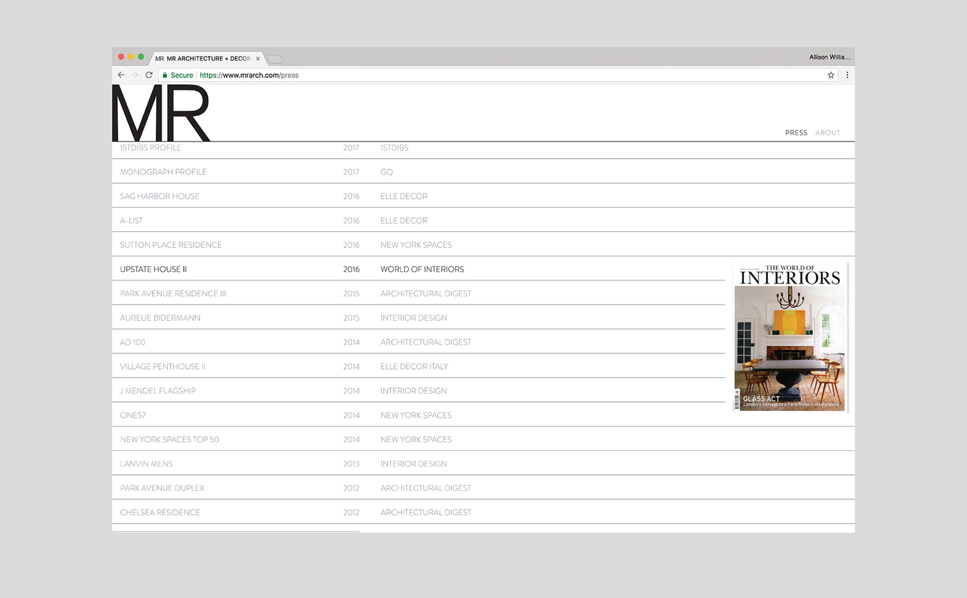Click year 2013 in LANVIN MENS row
The height and width of the screenshot is (598, 967).
click(351, 464)
